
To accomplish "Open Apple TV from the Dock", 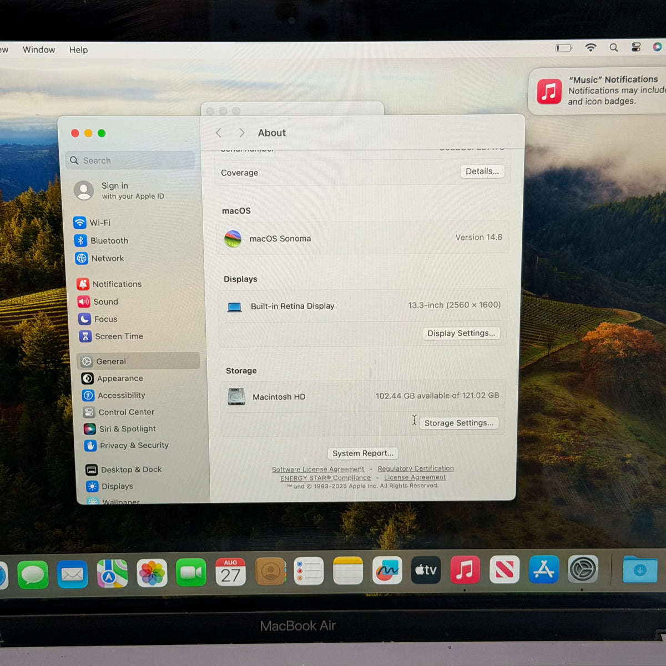I will (426, 570).
